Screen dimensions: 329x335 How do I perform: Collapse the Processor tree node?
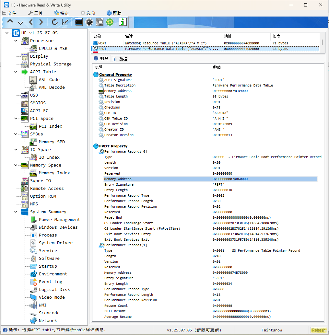click(16, 41)
